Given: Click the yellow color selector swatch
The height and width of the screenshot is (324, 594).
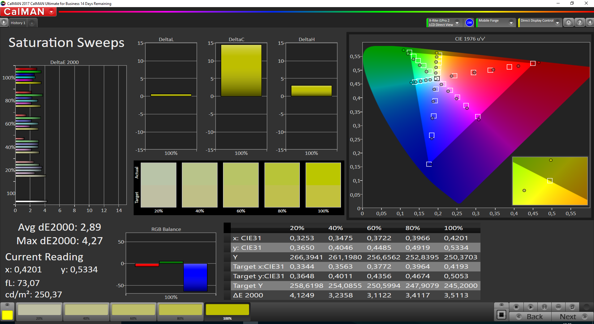Looking at the screenshot, I should pyautogui.click(x=7, y=315).
